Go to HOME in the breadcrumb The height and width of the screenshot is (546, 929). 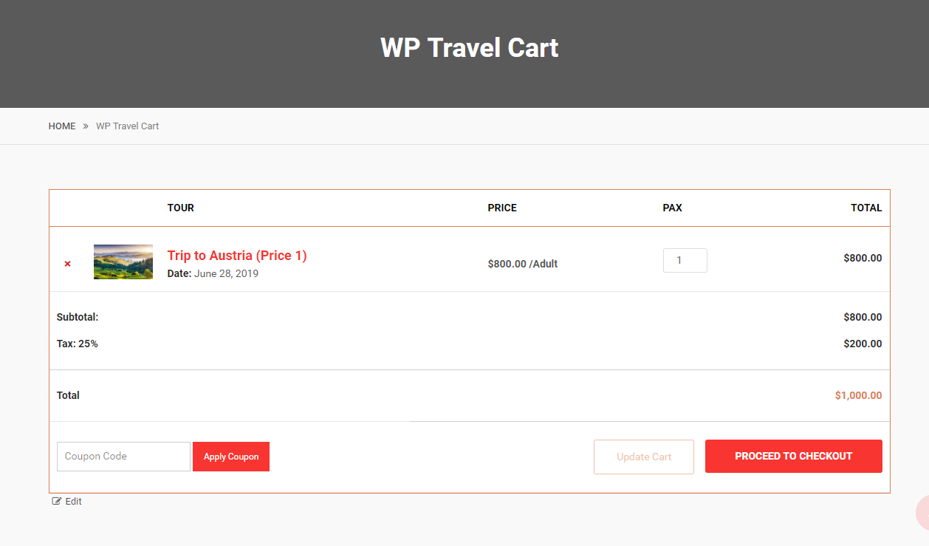pos(62,126)
